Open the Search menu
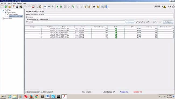 [10, 3]
